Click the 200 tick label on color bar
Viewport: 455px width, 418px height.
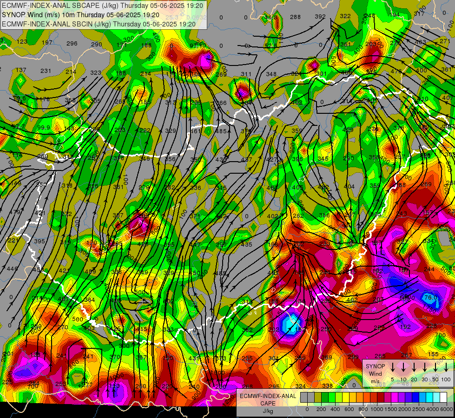[x=321, y=409]
